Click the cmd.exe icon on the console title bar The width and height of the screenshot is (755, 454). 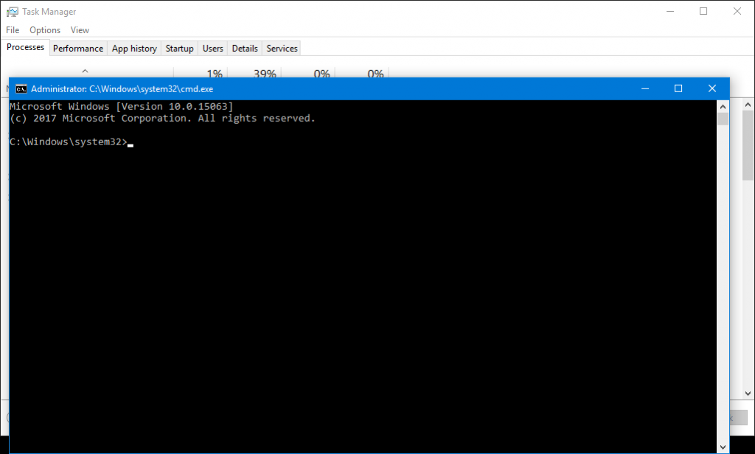click(21, 88)
